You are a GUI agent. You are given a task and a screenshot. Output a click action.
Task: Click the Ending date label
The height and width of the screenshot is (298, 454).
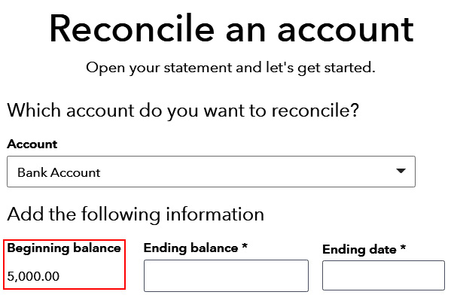point(359,249)
